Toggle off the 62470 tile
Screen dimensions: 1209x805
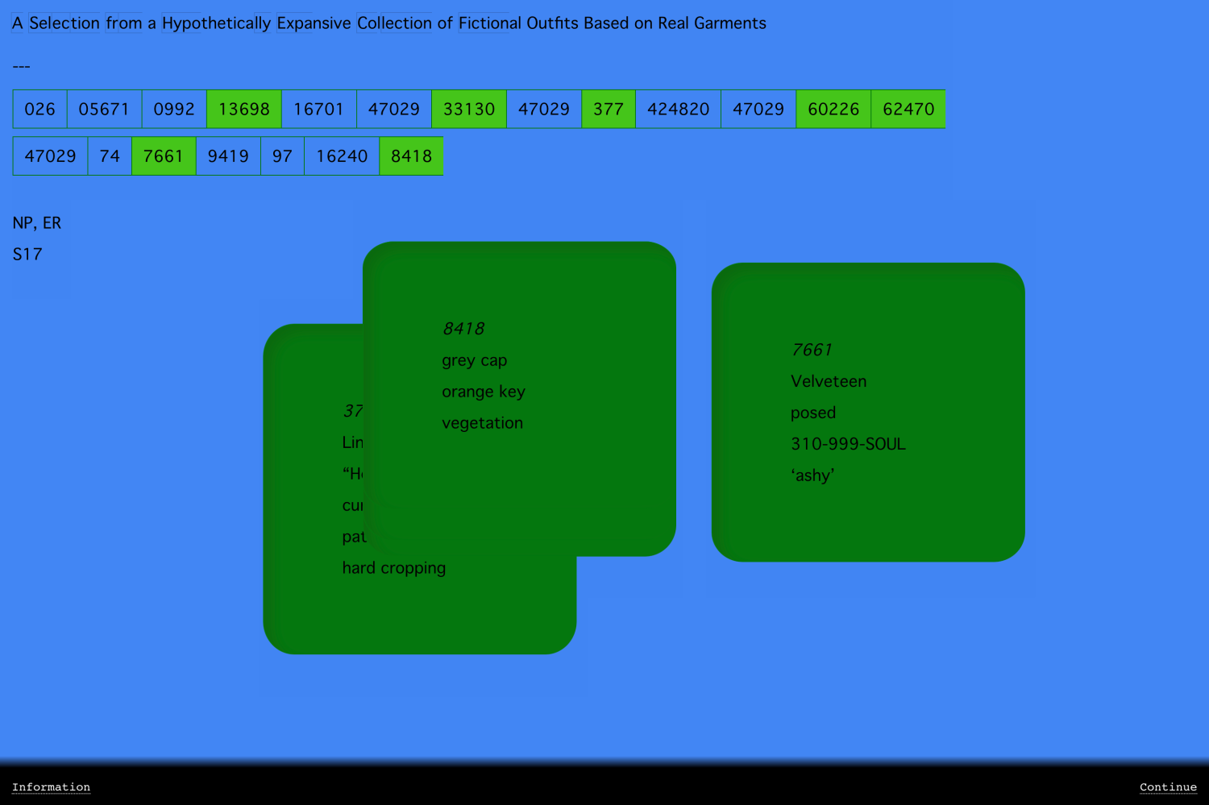908,109
